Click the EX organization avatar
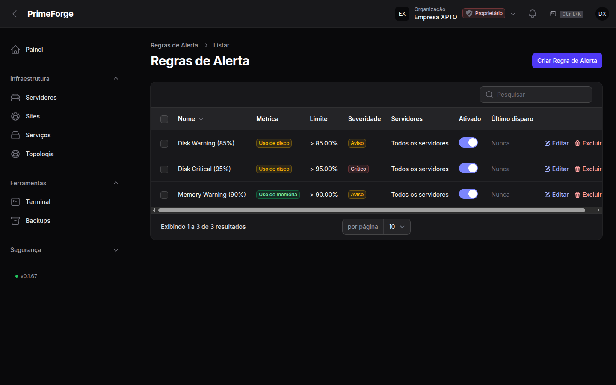Screen dimensions: 616x385 pos(402,14)
